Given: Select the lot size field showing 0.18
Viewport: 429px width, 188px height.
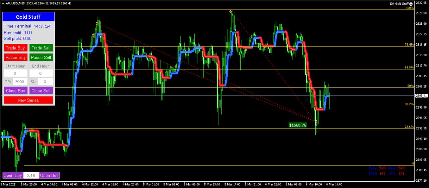Looking at the screenshot, I should [31, 175].
